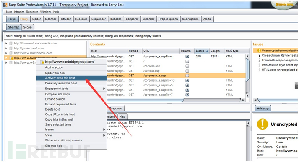Open the Help menu

click(56, 12)
